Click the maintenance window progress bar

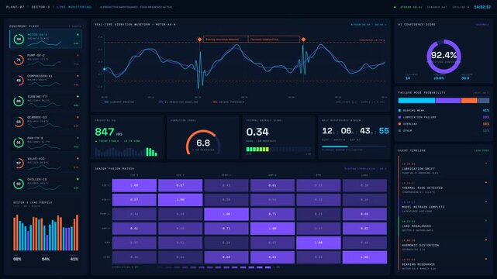point(354,146)
